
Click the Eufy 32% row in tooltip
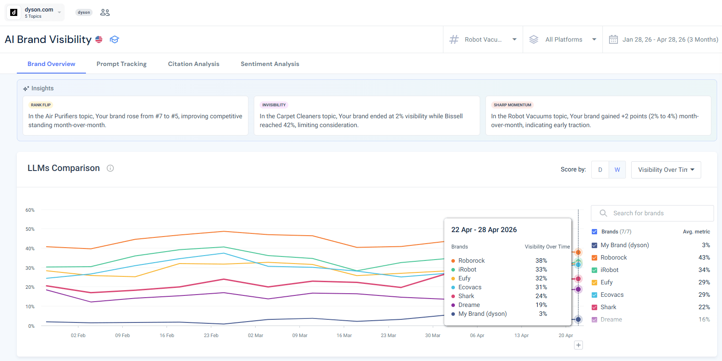[x=499, y=278]
